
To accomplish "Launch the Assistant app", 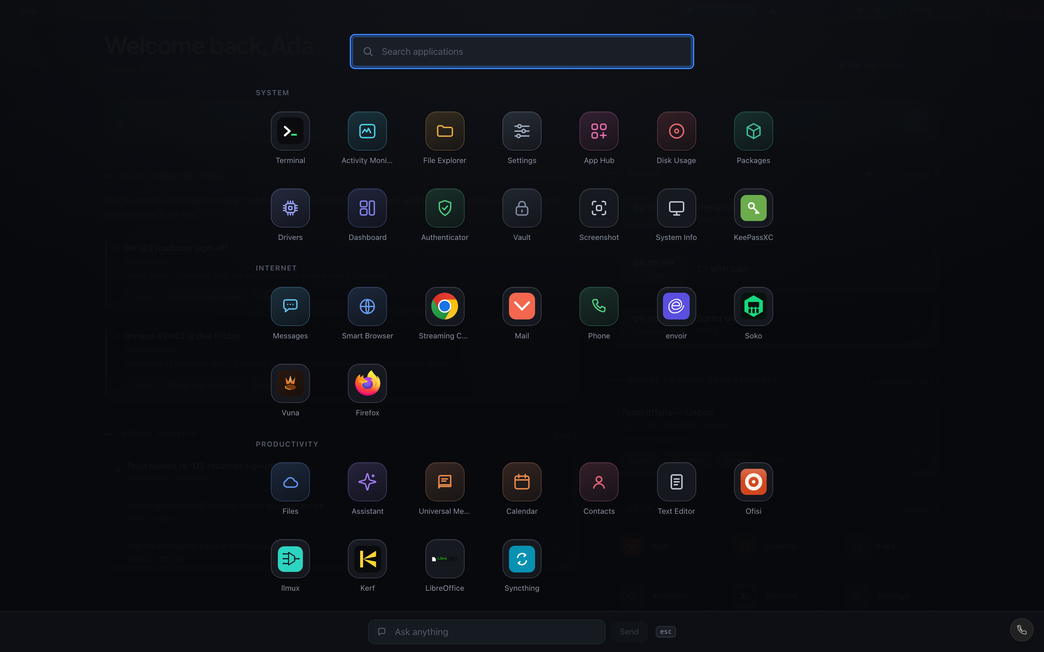I will [367, 482].
